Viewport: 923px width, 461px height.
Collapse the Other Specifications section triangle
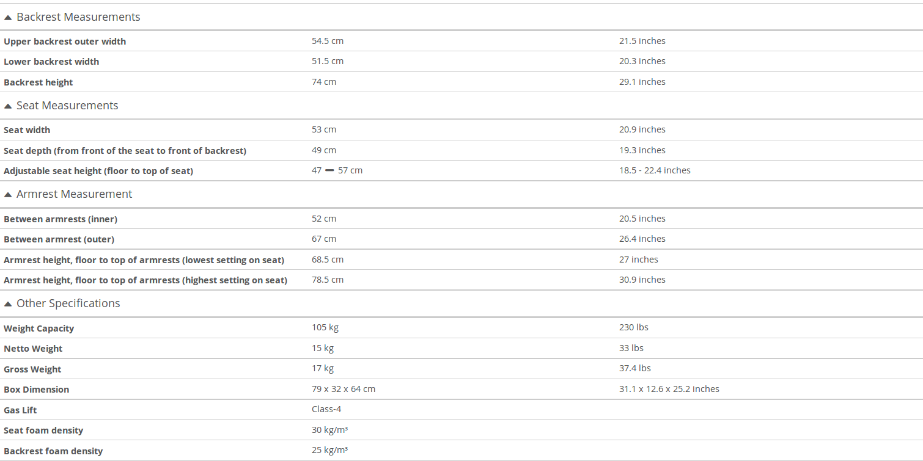coord(8,304)
